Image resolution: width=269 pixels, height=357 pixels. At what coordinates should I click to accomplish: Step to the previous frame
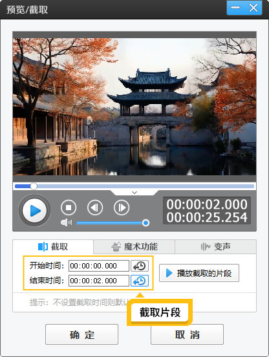point(95,208)
